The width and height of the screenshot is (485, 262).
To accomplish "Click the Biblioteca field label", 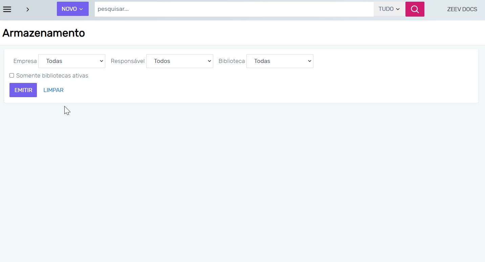I will (232, 61).
